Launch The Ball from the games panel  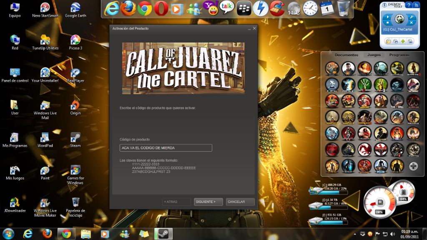pyautogui.click(x=397, y=101)
